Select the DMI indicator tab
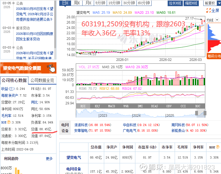This screenshot has height=174, width=221. 140,106
